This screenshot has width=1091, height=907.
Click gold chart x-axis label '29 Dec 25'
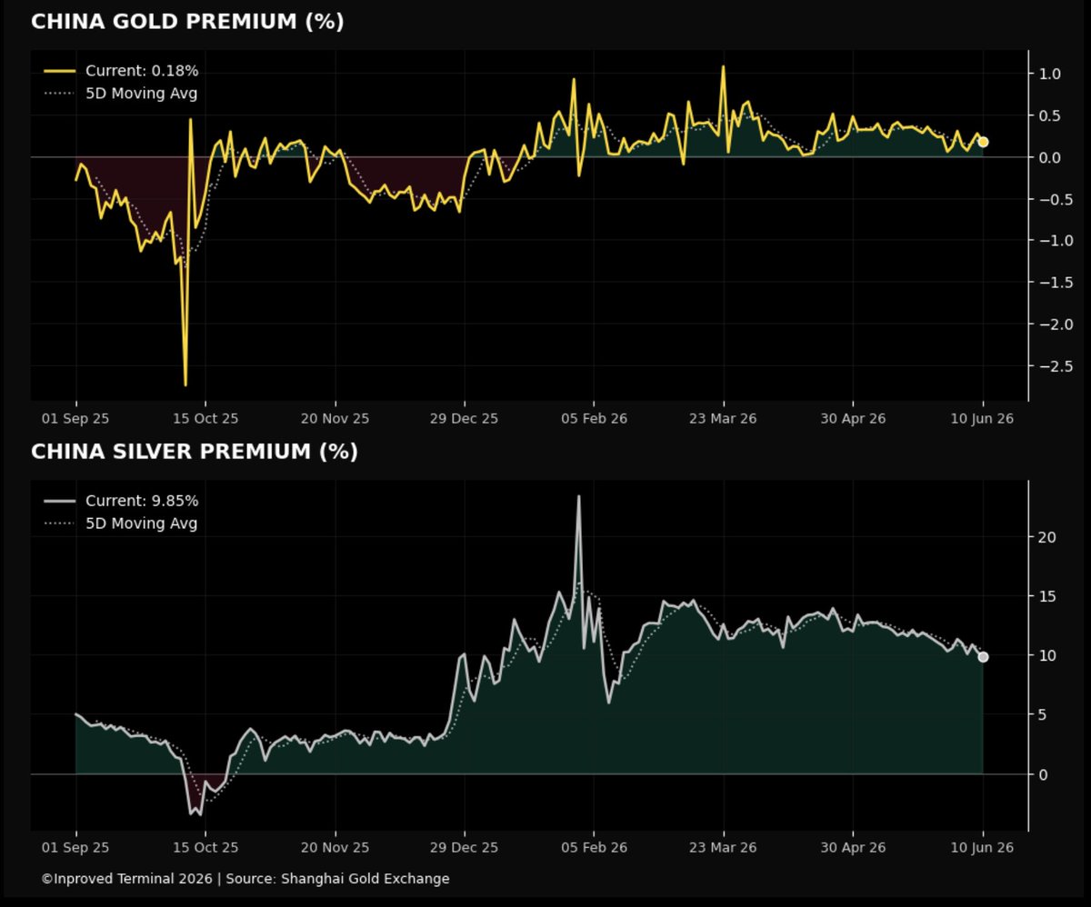[x=465, y=418]
